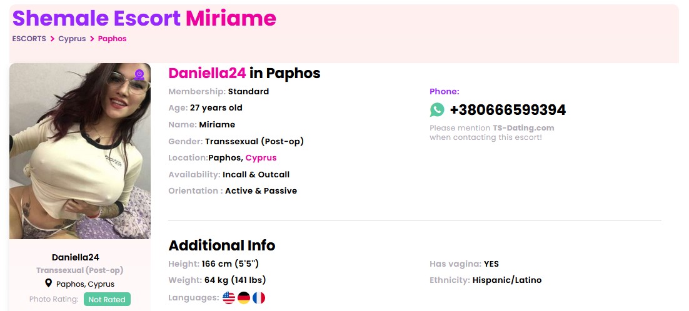Open the profile photo thumbnail

point(80,151)
